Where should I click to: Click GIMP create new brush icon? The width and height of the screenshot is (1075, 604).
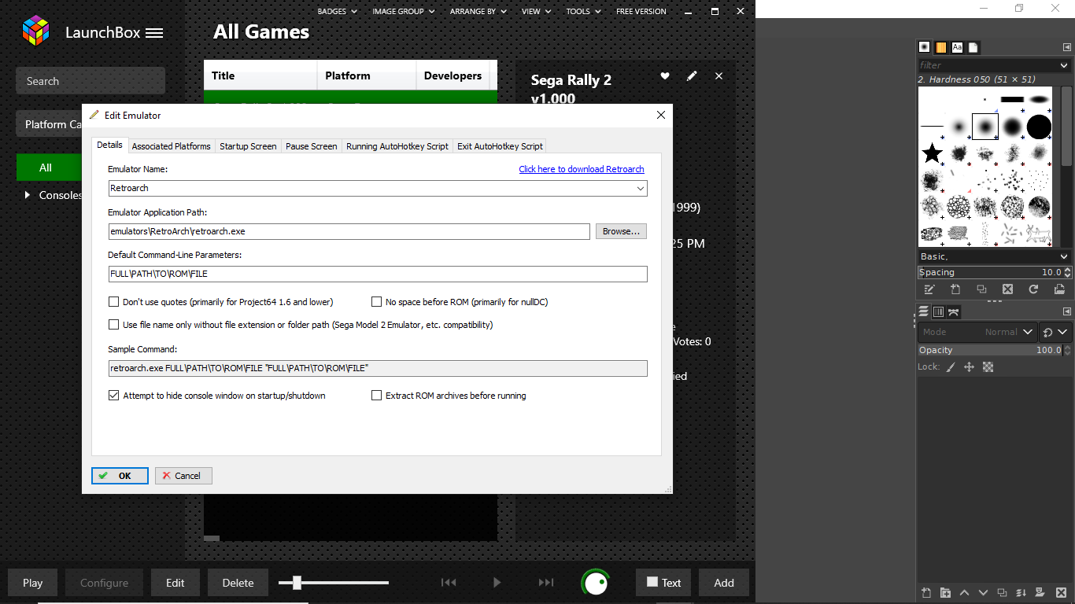pos(955,289)
